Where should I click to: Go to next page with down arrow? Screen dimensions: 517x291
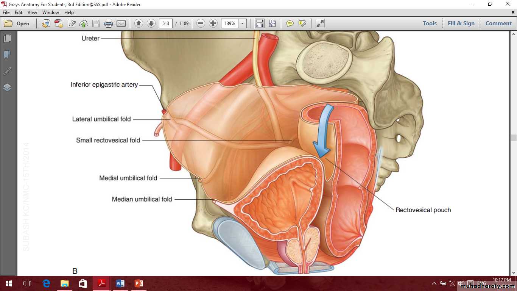(151, 23)
